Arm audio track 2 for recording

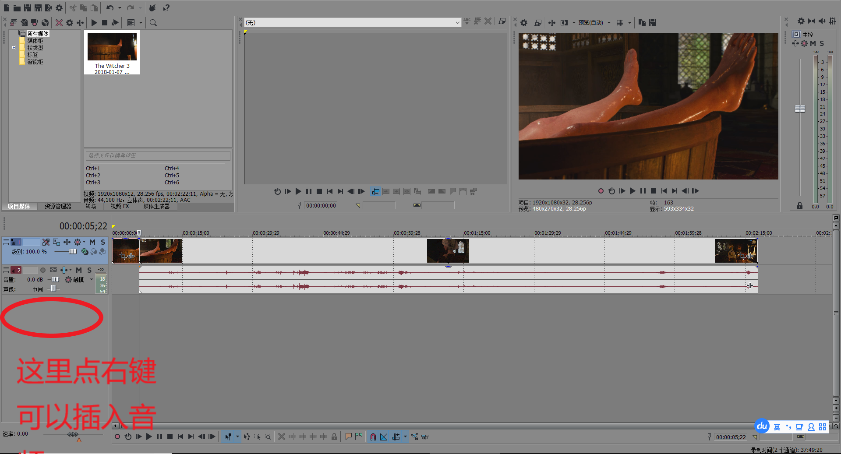[43, 270]
